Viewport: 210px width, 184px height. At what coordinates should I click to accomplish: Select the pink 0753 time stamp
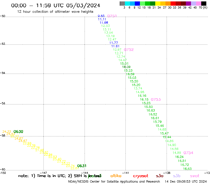click(x=156, y=100)
